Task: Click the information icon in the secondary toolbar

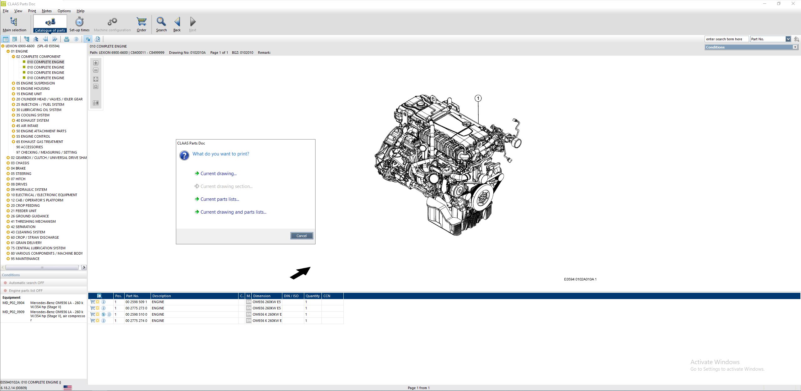Action: click(x=76, y=39)
